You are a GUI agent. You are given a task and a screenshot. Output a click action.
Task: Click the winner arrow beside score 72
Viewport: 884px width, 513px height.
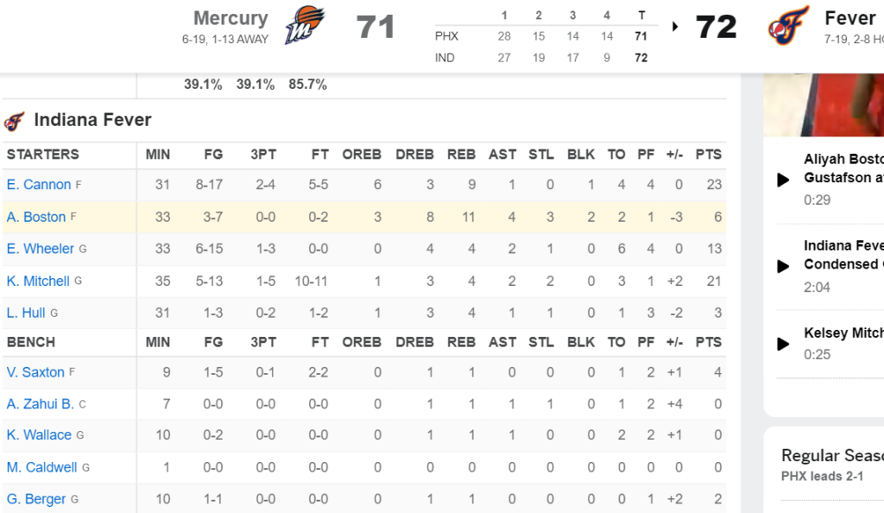(675, 27)
